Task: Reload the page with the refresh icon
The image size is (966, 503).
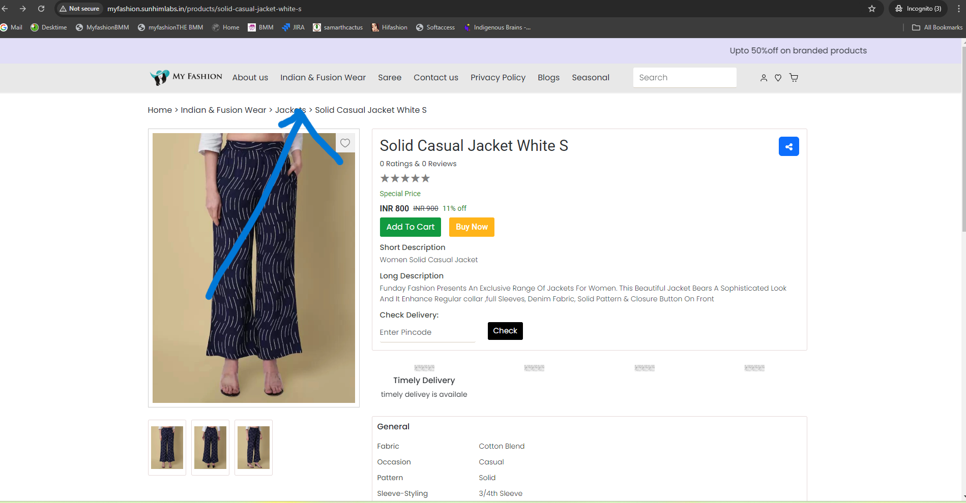Action: pyautogui.click(x=41, y=9)
